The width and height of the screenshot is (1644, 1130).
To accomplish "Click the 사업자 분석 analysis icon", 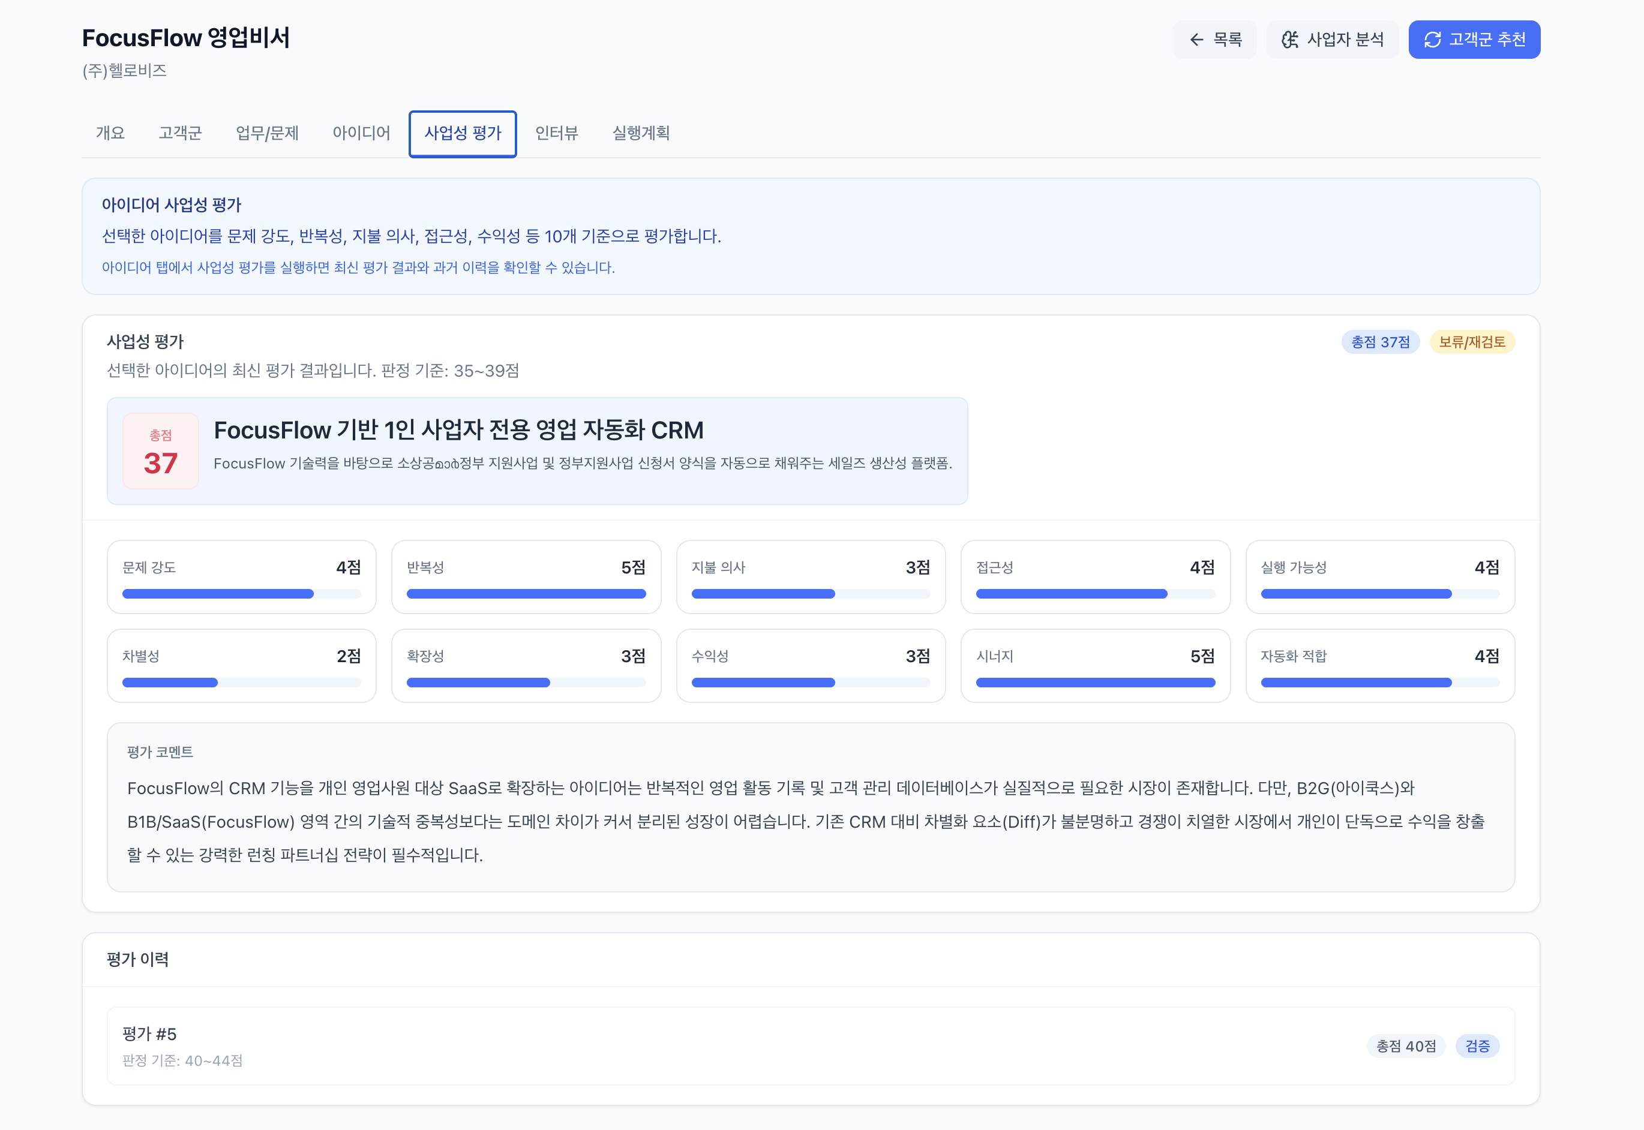I will coord(1290,40).
